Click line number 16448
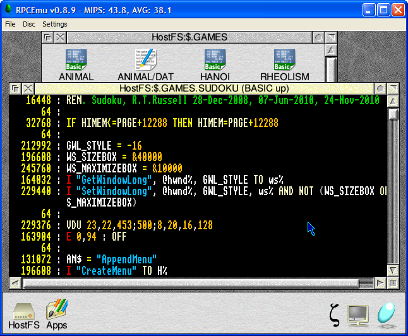Image resolution: width=408 pixels, height=336 pixels. tap(39, 100)
